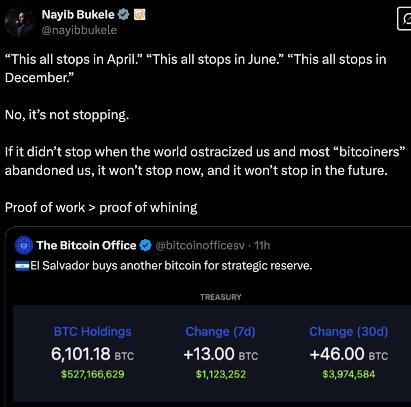Click the Nayib Bukele display name

click(x=78, y=14)
